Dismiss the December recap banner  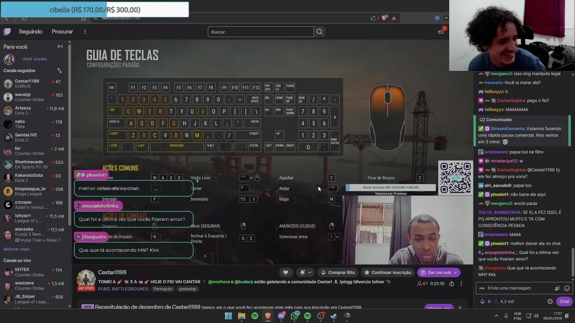pos(460,308)
